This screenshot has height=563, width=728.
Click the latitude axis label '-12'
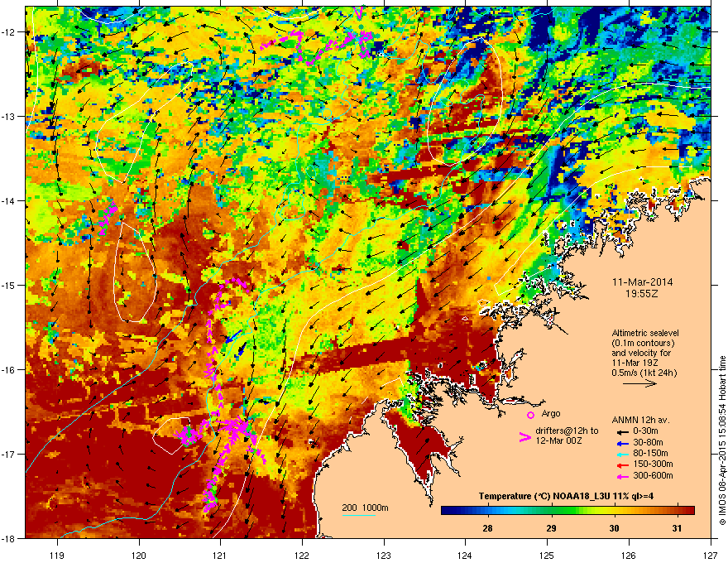[9, 32]
